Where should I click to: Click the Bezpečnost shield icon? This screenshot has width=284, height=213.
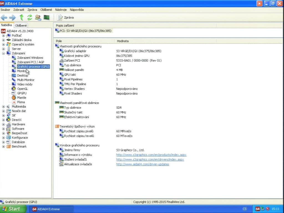point(8,133)
